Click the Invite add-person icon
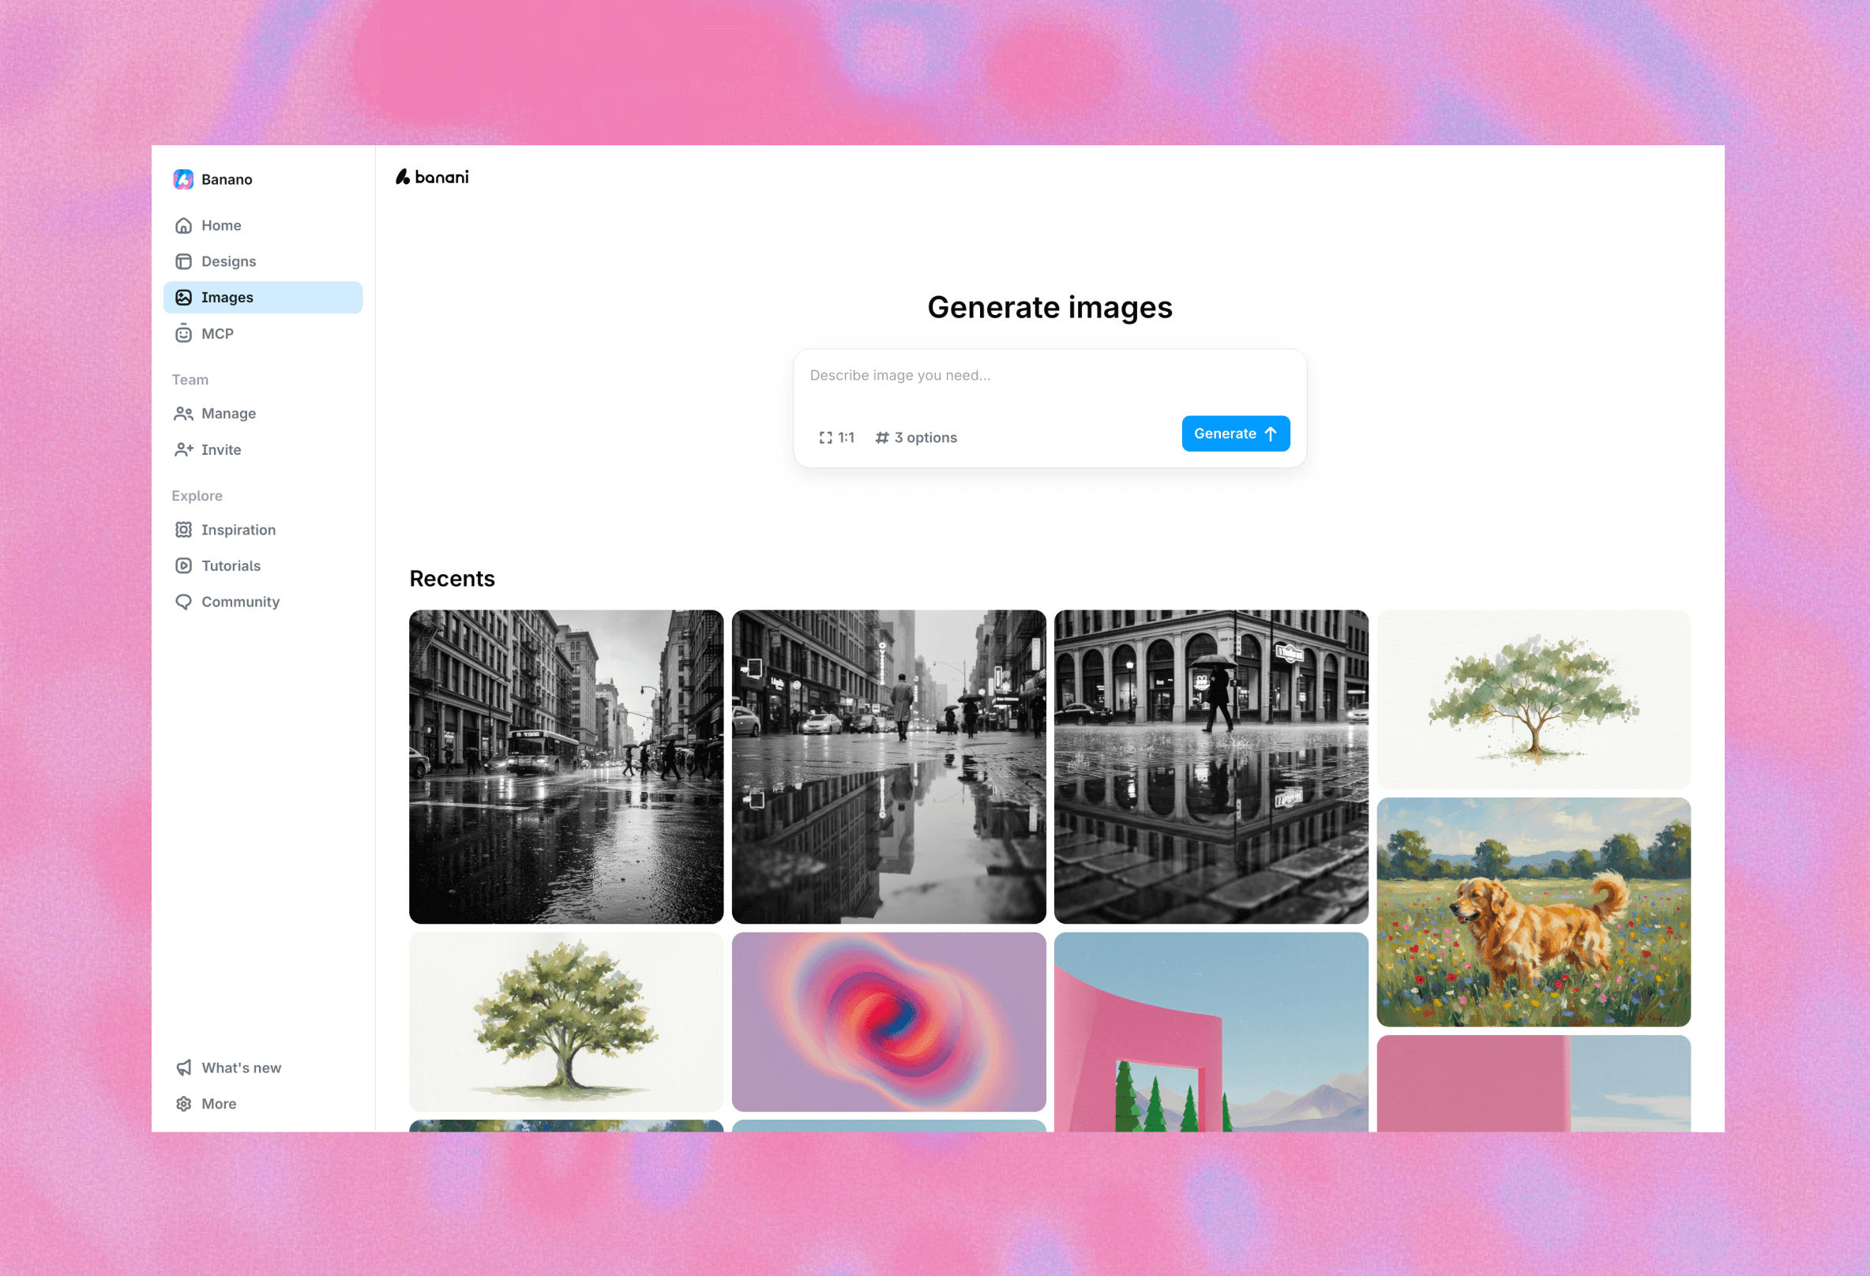 [183, 450]
